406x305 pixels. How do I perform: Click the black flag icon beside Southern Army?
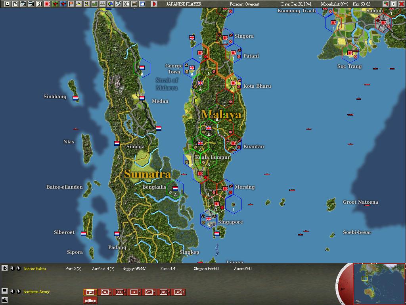4,291
